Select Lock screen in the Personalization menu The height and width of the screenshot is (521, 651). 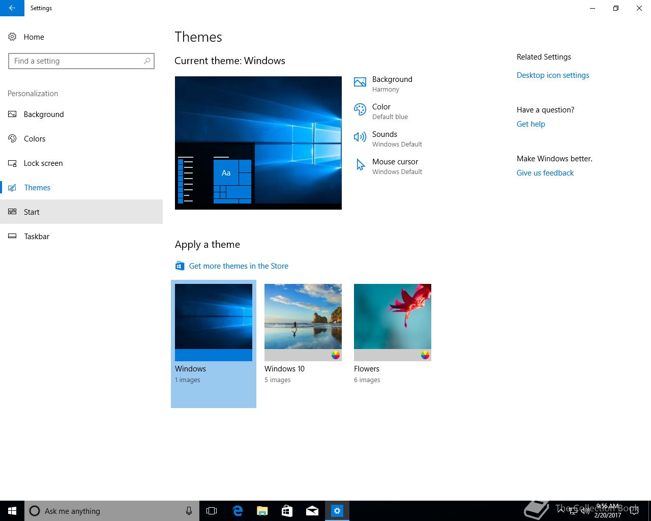[81, 163]
